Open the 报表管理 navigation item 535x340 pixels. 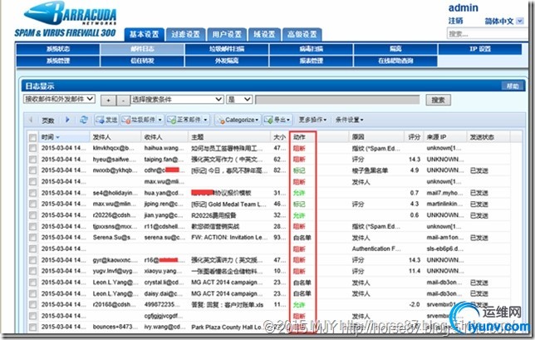pos(312,62)
